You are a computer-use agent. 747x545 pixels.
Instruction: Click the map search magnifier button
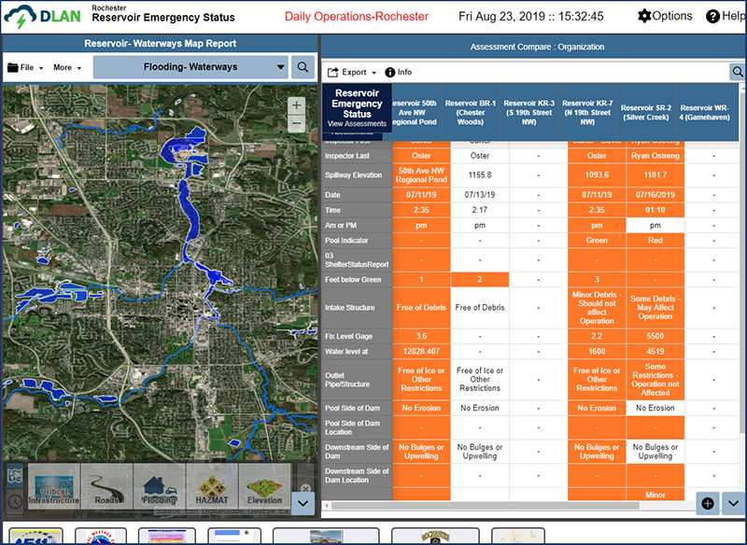[303, 67]
